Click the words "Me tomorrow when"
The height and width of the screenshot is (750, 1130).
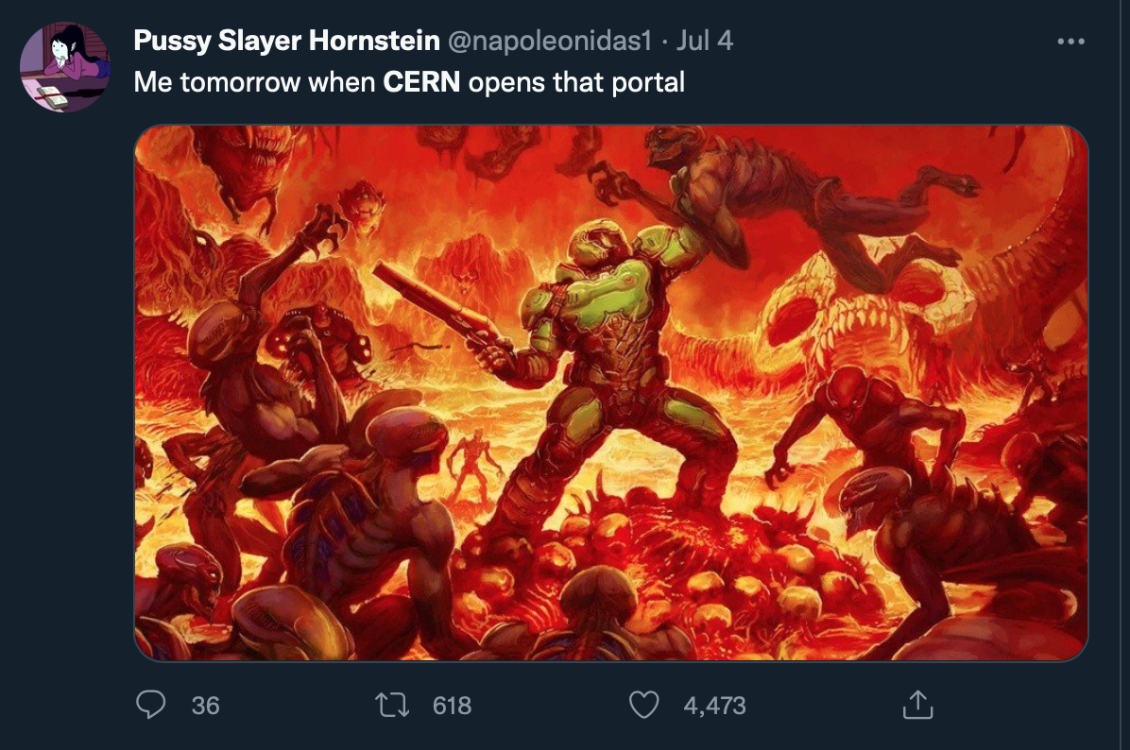[x=255, y=82]
